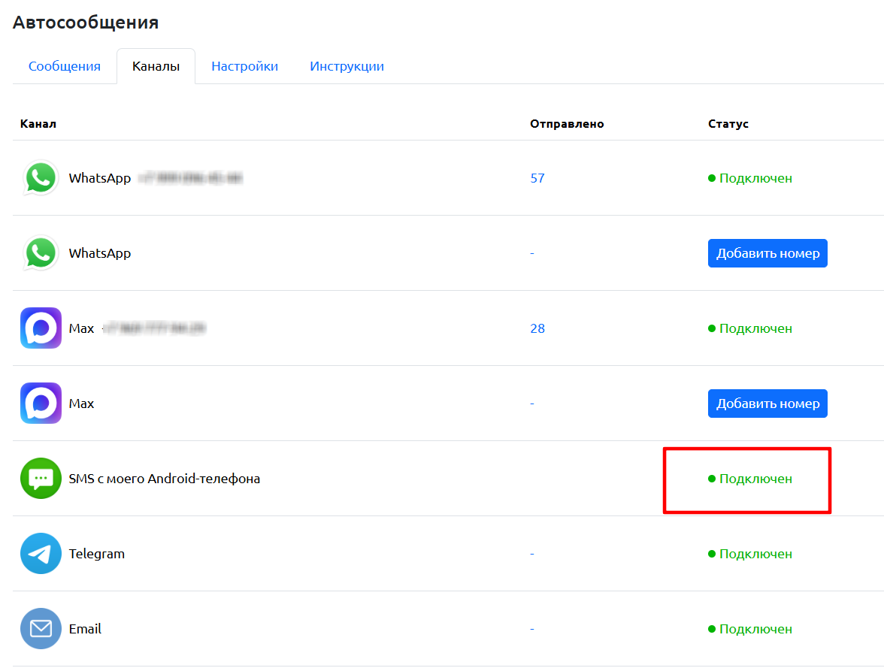The height and width of the screenshot is (668, 884).
Task: Click the dash in Telegram's sent column
Action: (x=532, y=554)
